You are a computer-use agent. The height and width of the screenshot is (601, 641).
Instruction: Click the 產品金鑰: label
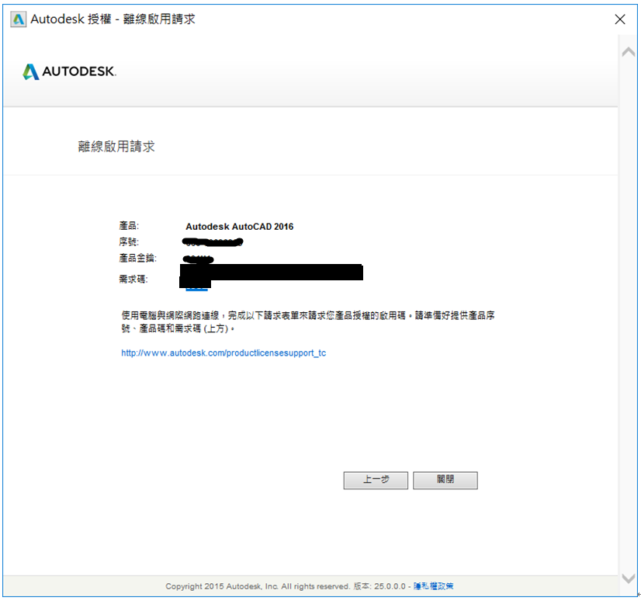(137, 258)
